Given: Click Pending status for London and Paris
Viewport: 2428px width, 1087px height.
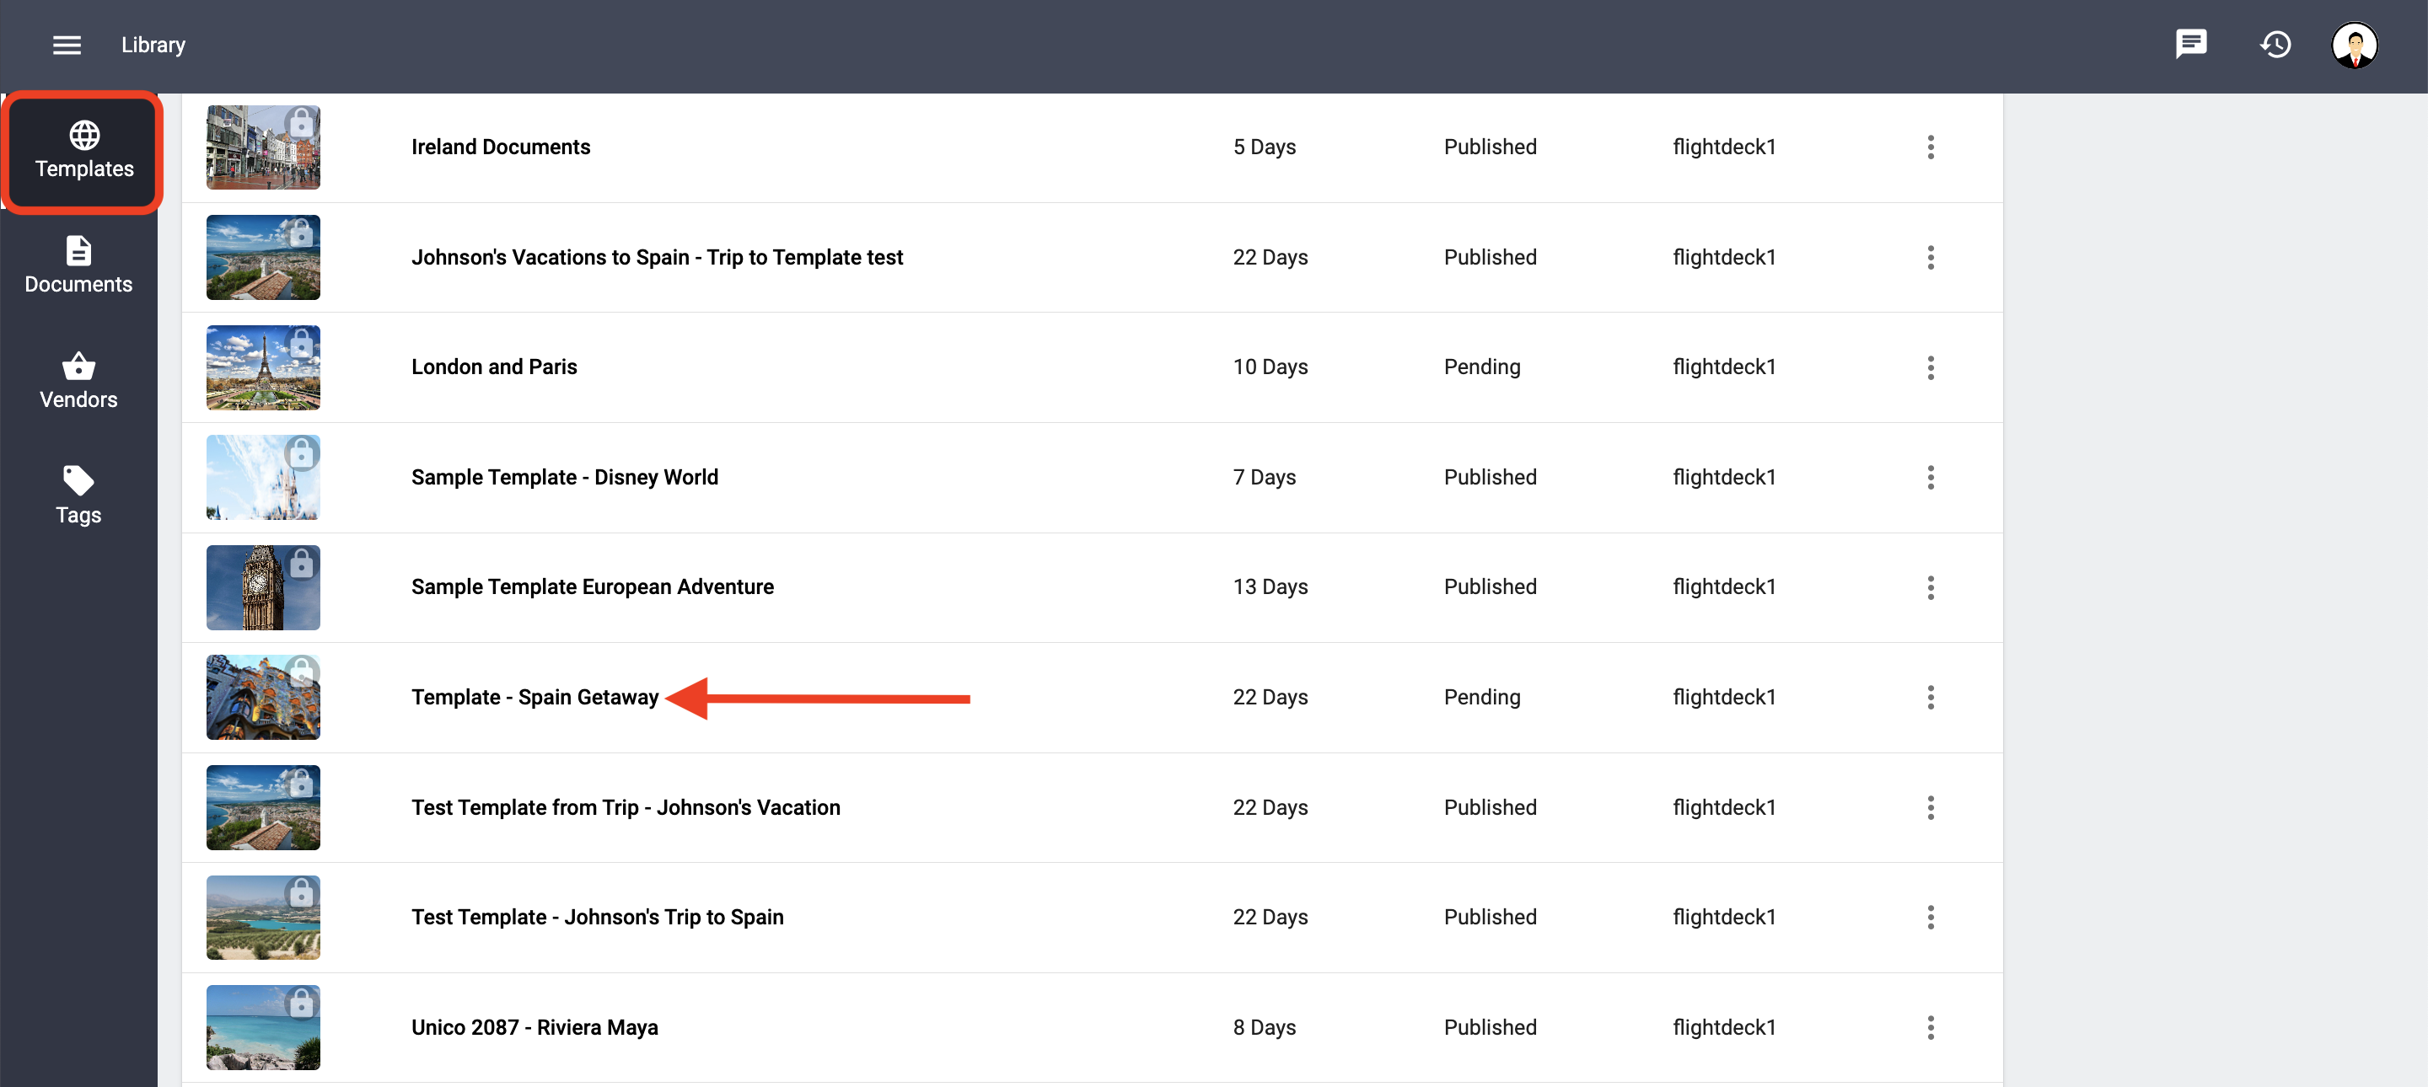Looking at the screenshot, I should (1482, 367).
